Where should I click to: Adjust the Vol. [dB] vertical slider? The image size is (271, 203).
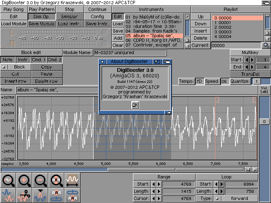[264, 121]
